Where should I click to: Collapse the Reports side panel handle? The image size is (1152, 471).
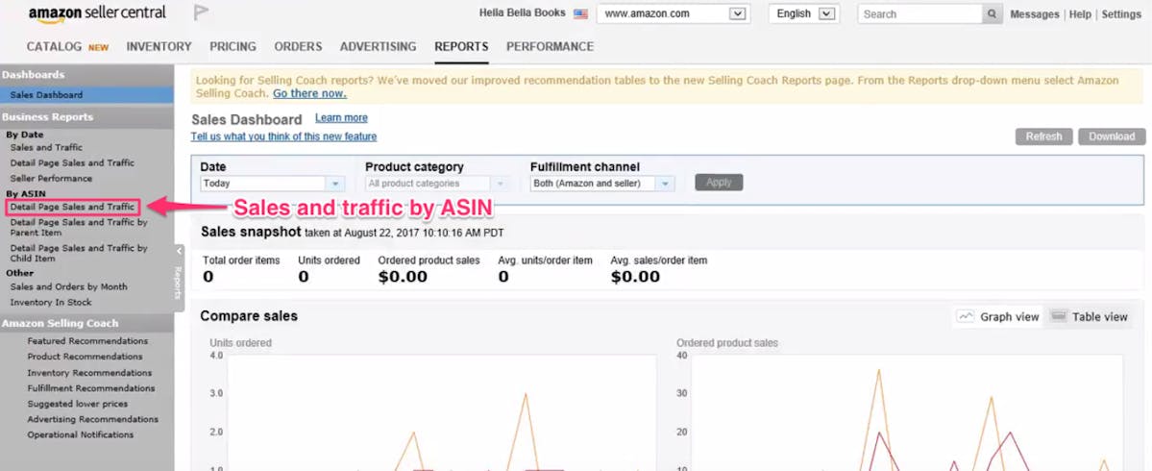point(179,278)
